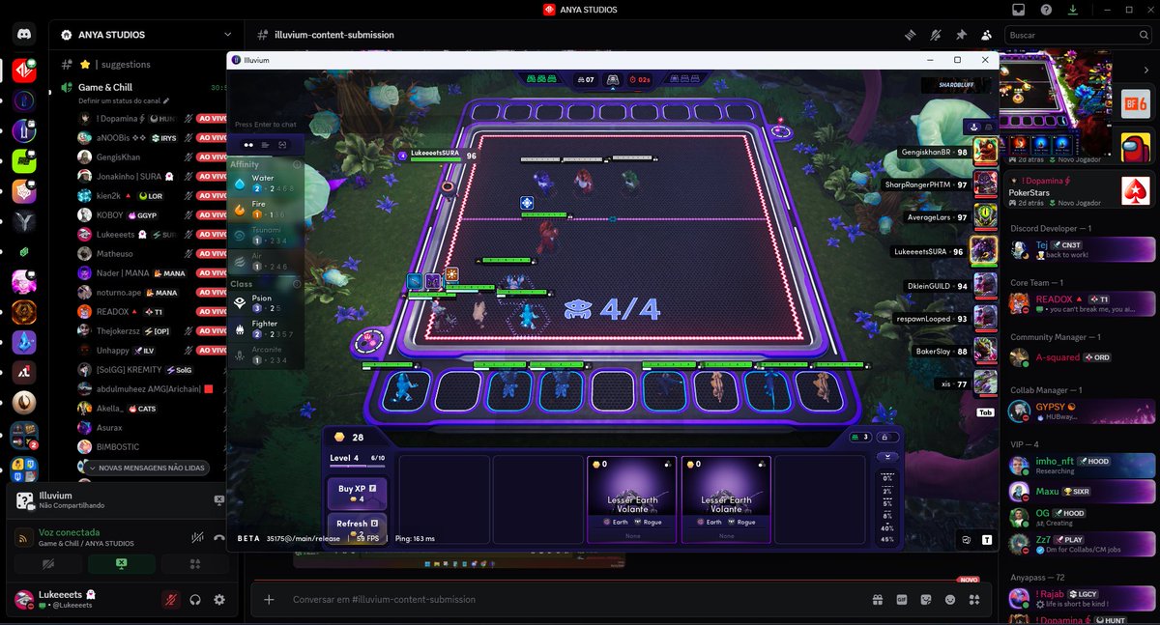
Task: Click the T button in Illuvium corner
Action: 986,540
